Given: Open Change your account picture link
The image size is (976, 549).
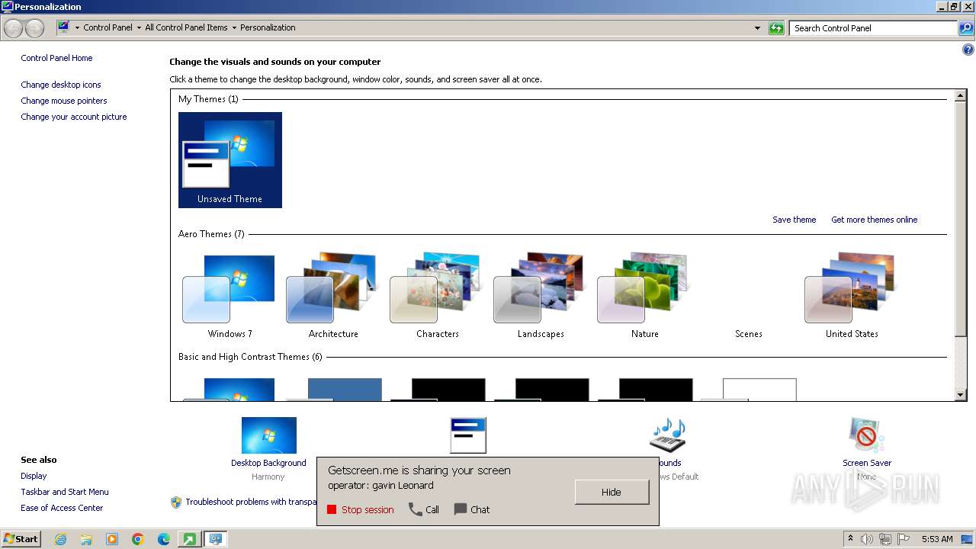Looking at the screenshot, I should click(x=74, y=117).
